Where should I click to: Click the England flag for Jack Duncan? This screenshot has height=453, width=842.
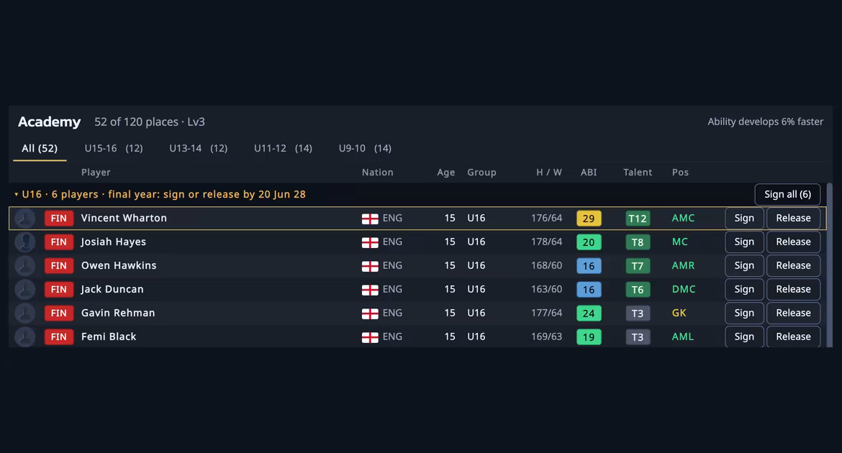point(370,290)
